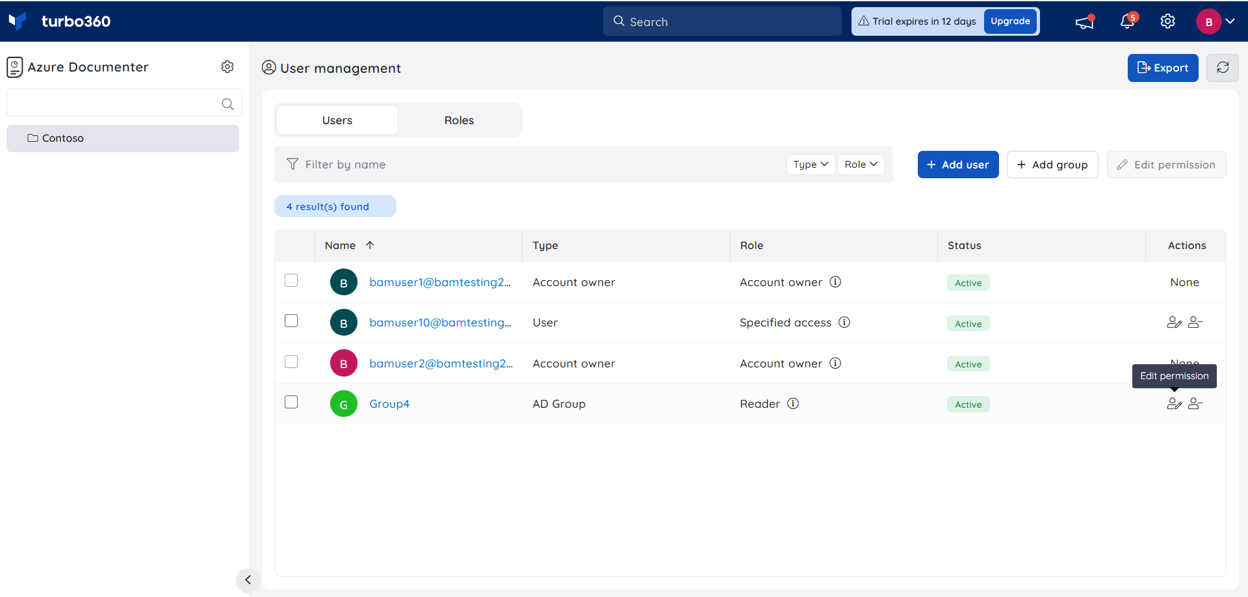Click the Group4 green avatar
The width and height of the screenshot is (1248, 597).
click(x=344, y=404)
